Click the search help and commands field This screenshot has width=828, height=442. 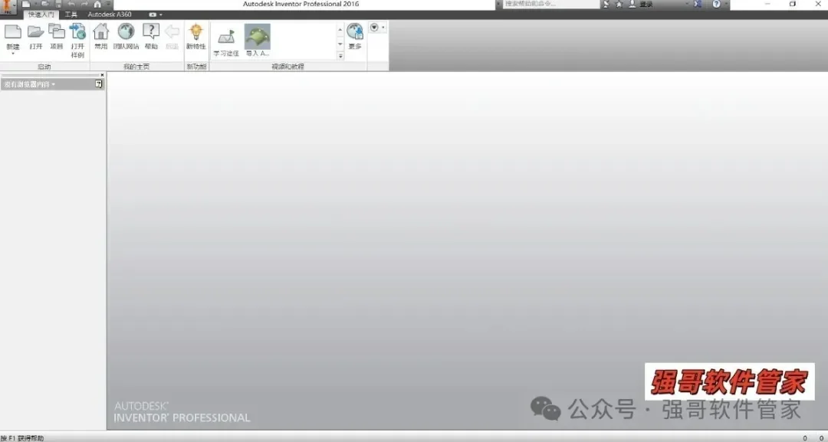pos(550,5)
